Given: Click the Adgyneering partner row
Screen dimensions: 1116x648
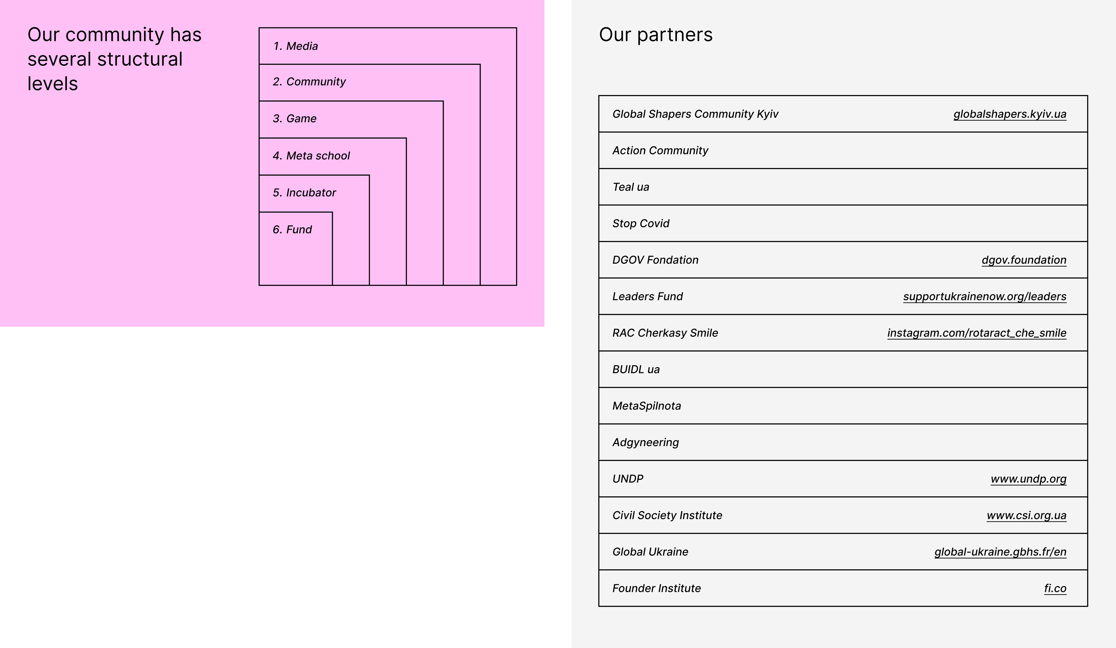Looking at the screenshot, I should click(x=843, y=442).
